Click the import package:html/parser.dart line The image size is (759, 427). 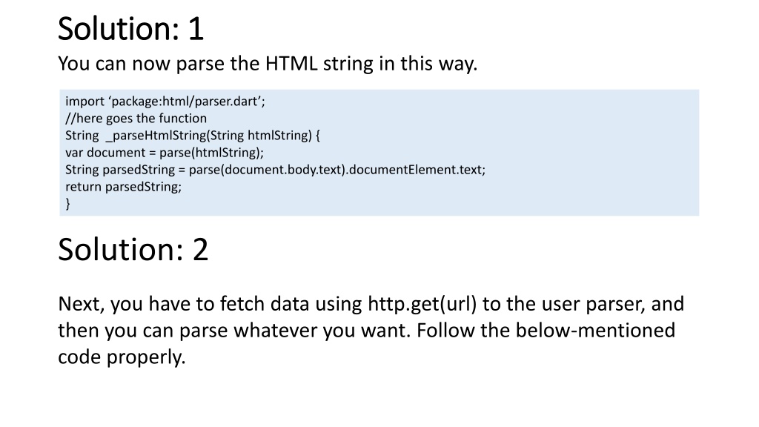point(165,101)
